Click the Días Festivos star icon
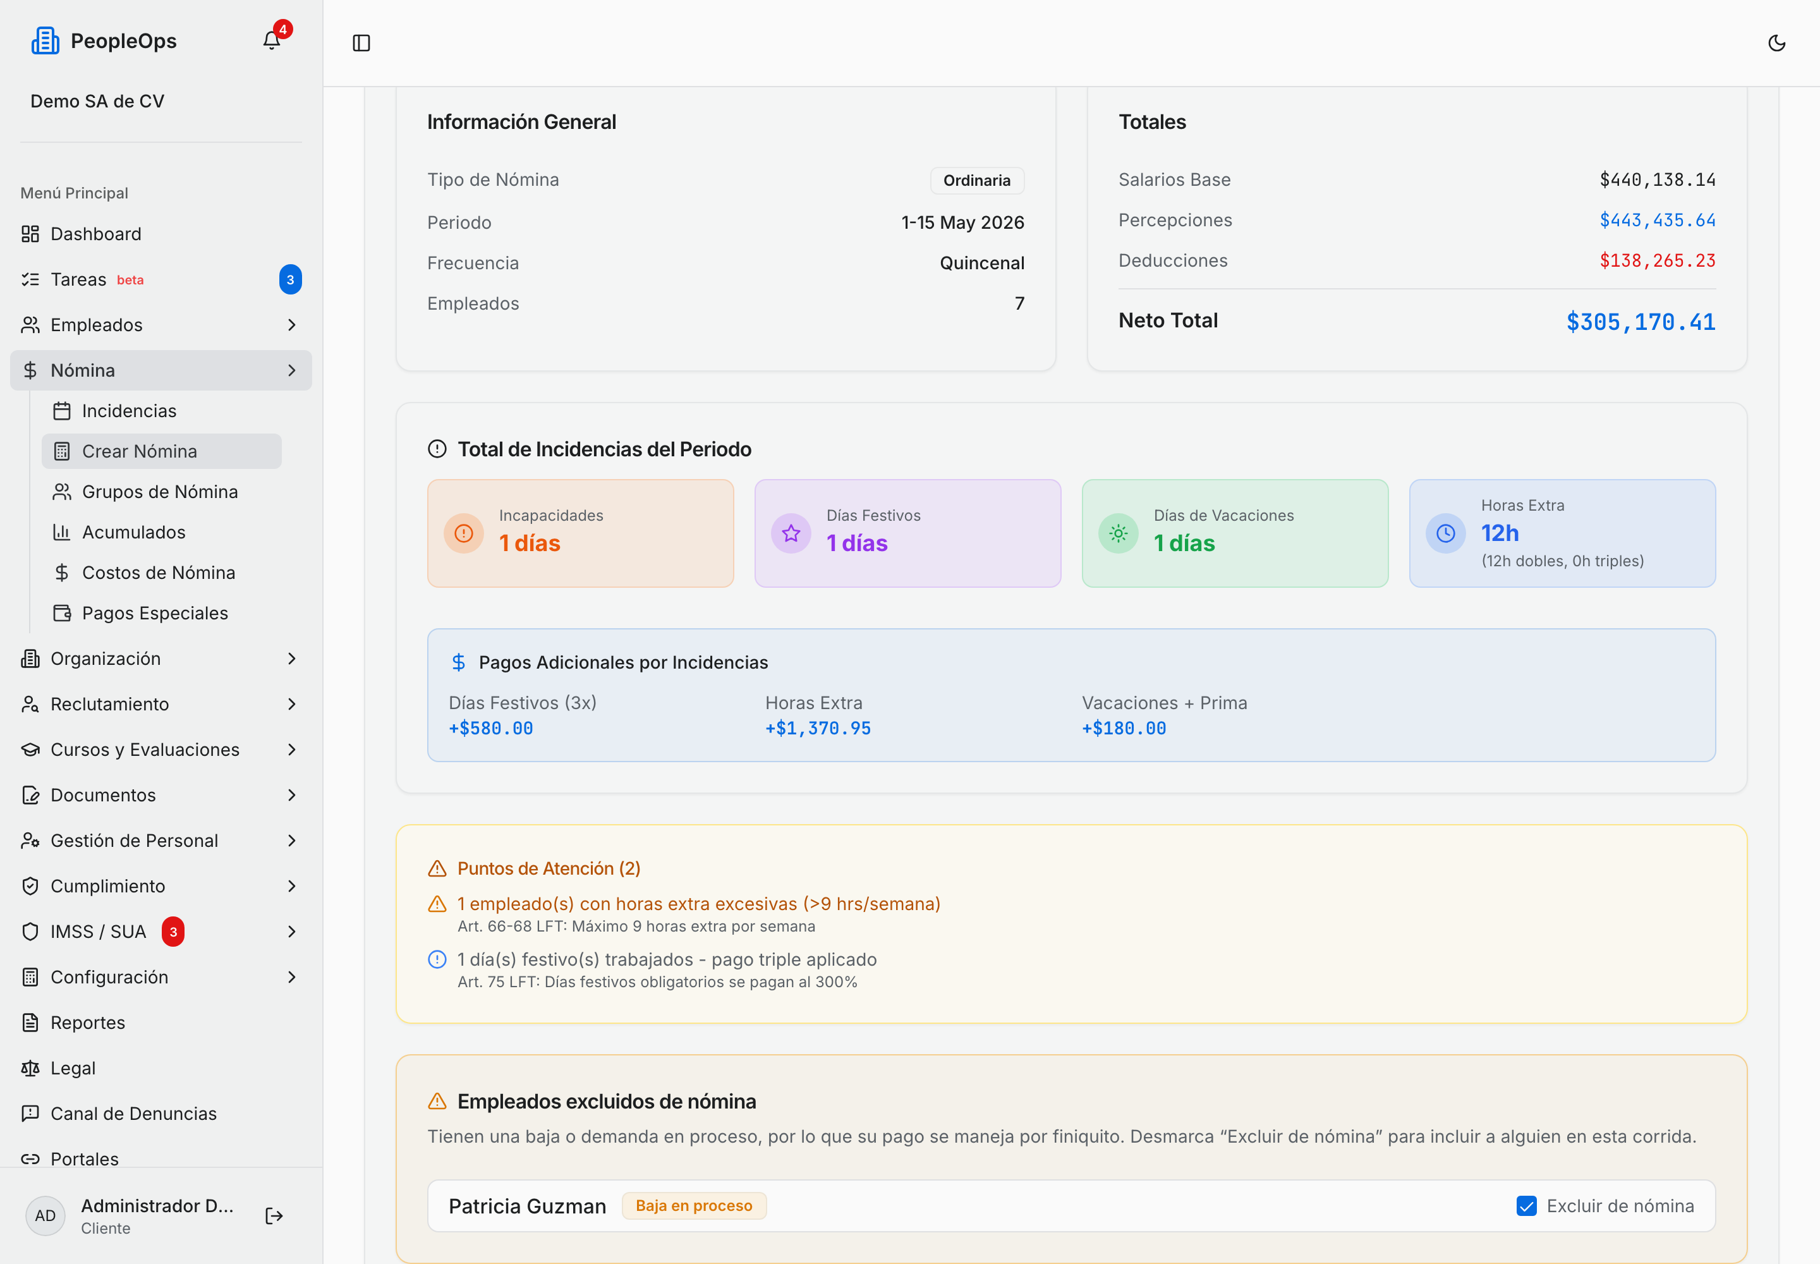 [x=791, y=533]
